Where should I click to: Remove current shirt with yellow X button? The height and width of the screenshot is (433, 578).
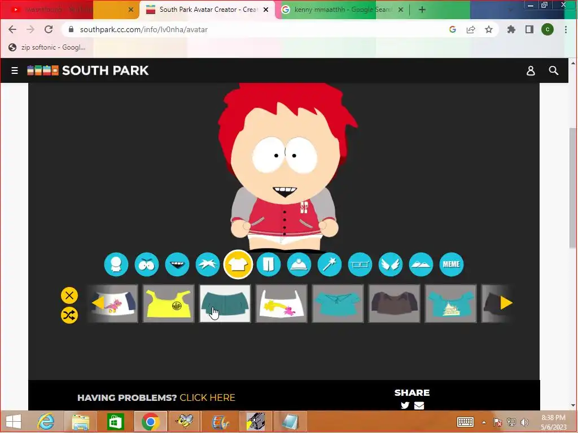(69, 295)
